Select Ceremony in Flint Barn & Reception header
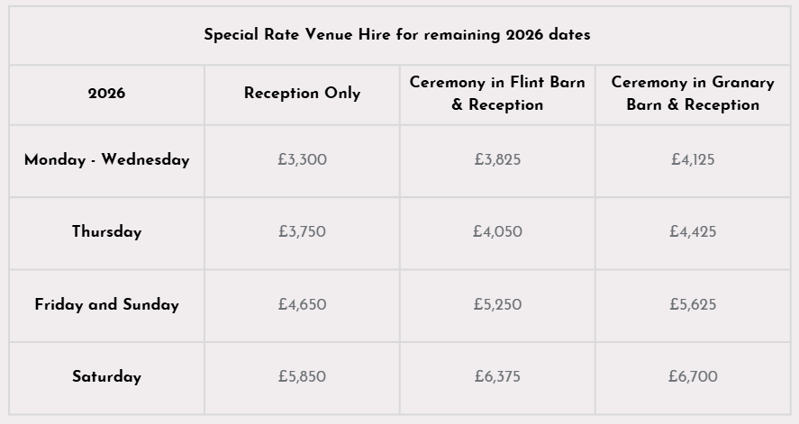Viewport: 799px width, 424px height. coord(497,94)
